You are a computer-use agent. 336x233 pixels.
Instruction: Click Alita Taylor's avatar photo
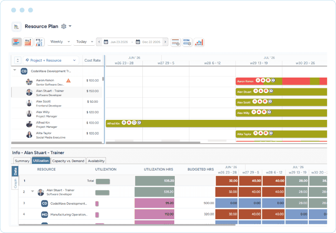[29, 135]
